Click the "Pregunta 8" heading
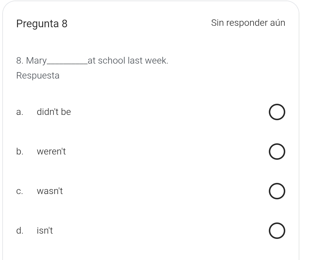The width and height of the screenshot is (309, 260). click(42, 23)
